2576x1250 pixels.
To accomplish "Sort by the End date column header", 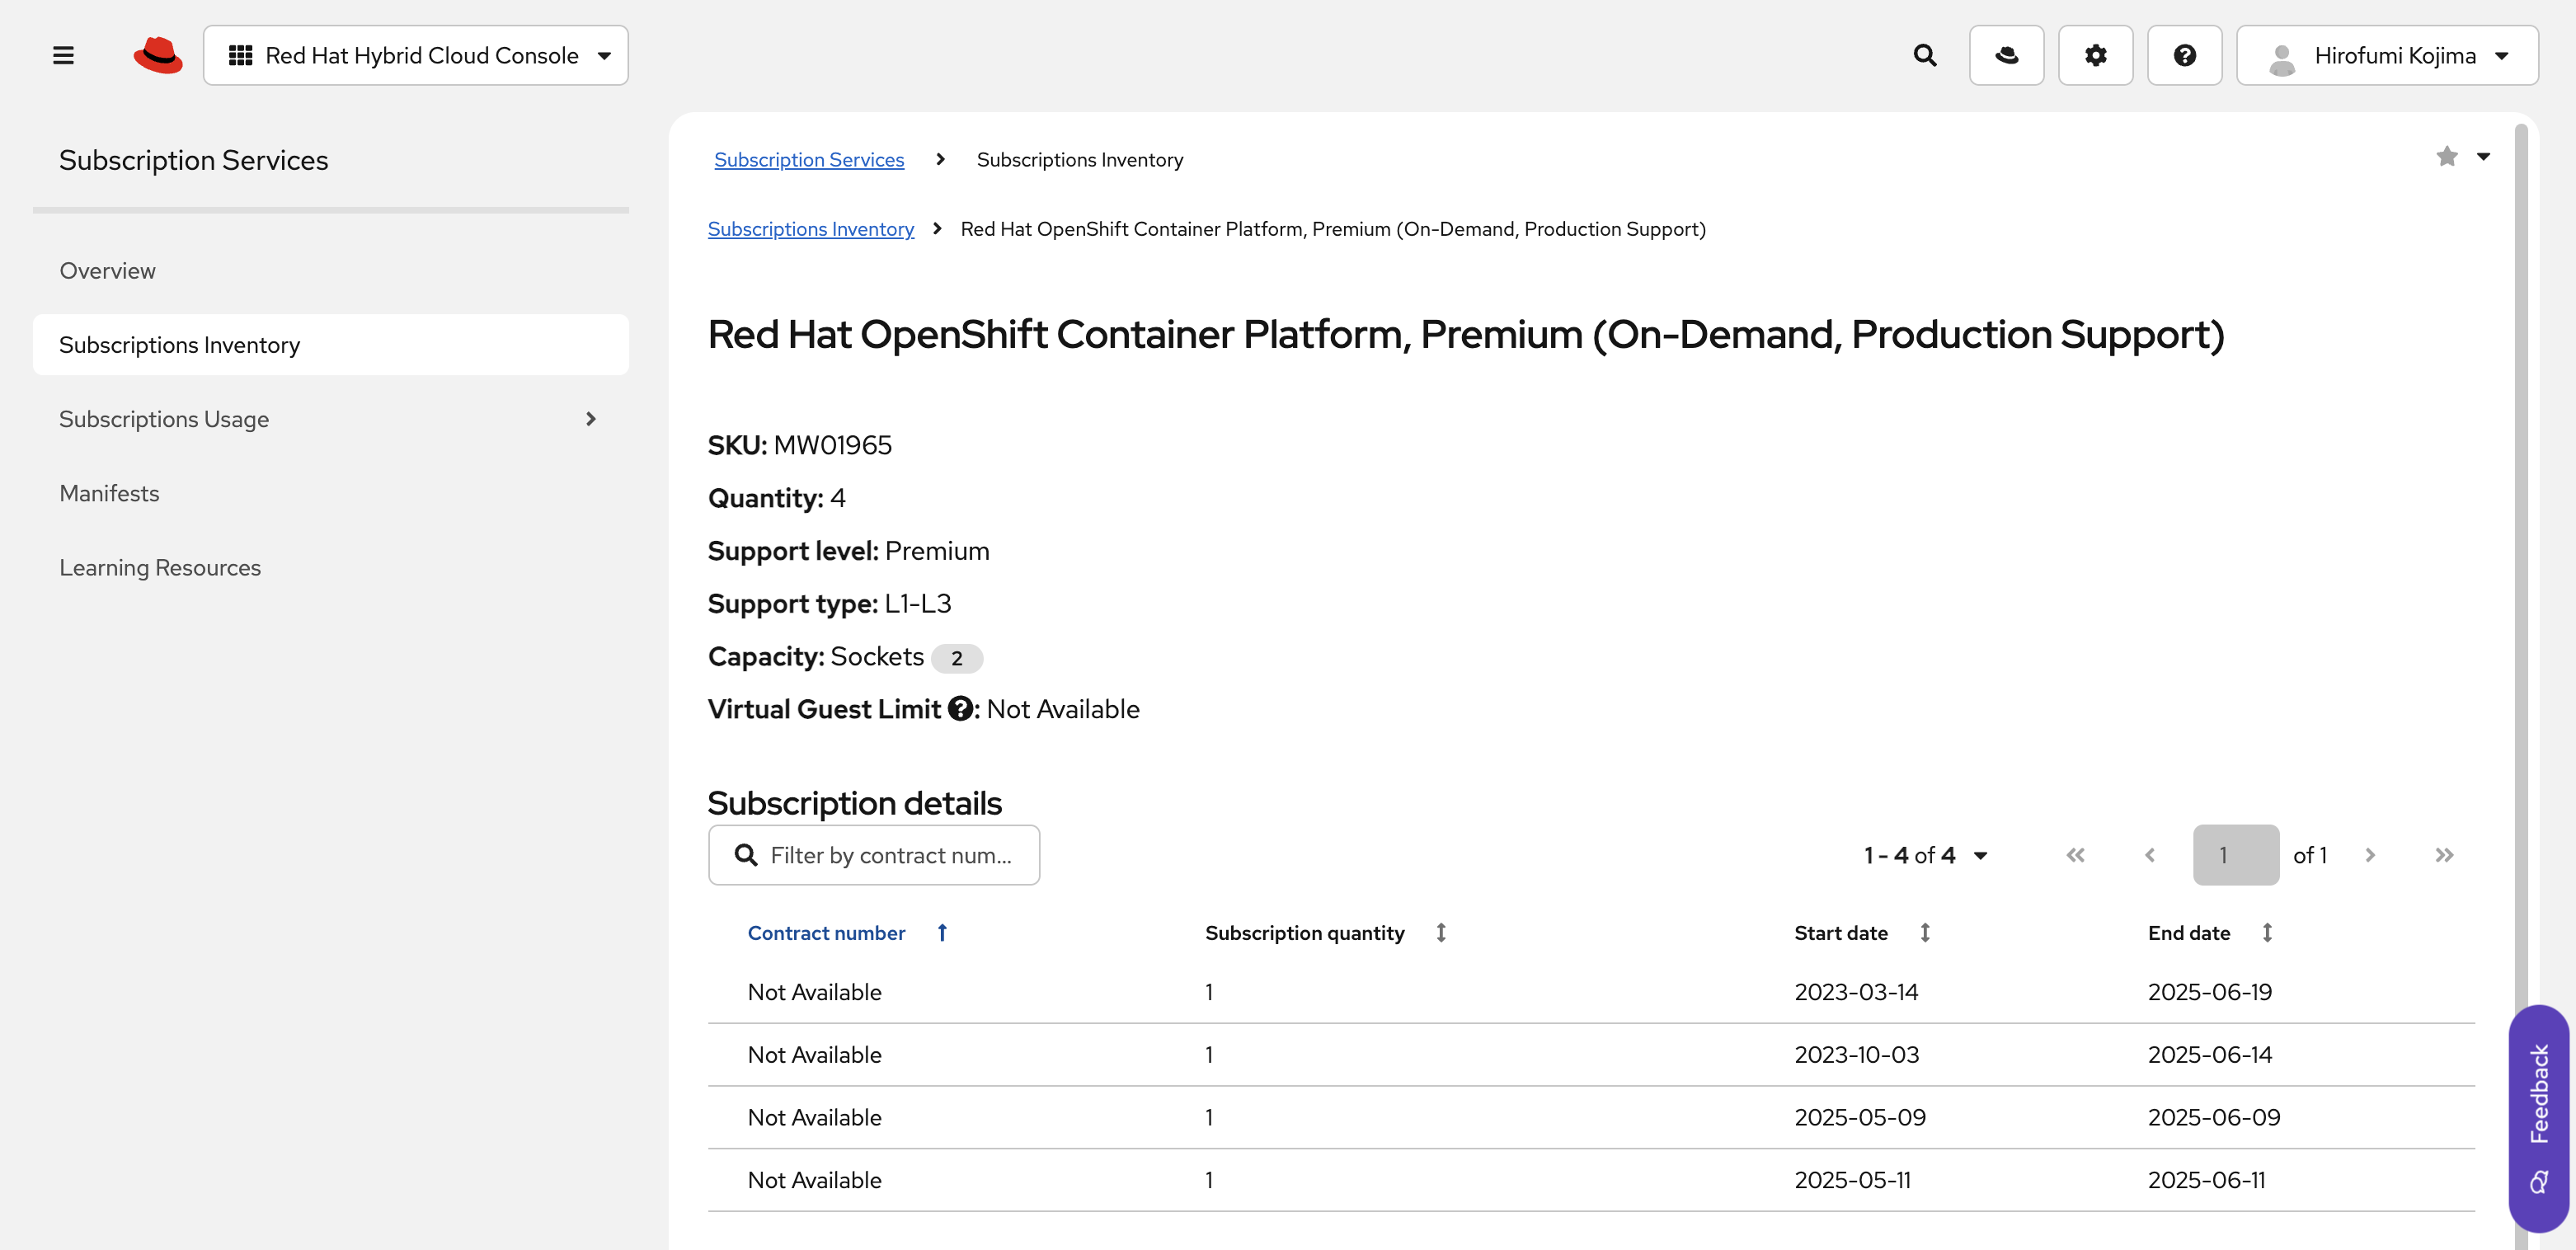I will coord(2188,933).
